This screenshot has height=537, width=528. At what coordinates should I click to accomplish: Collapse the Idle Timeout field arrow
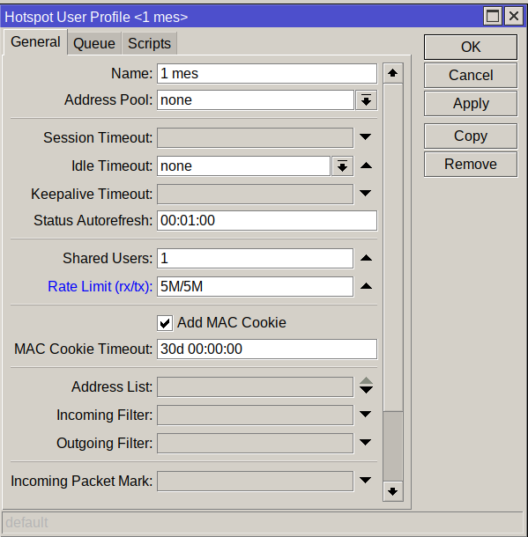(366, 166)
